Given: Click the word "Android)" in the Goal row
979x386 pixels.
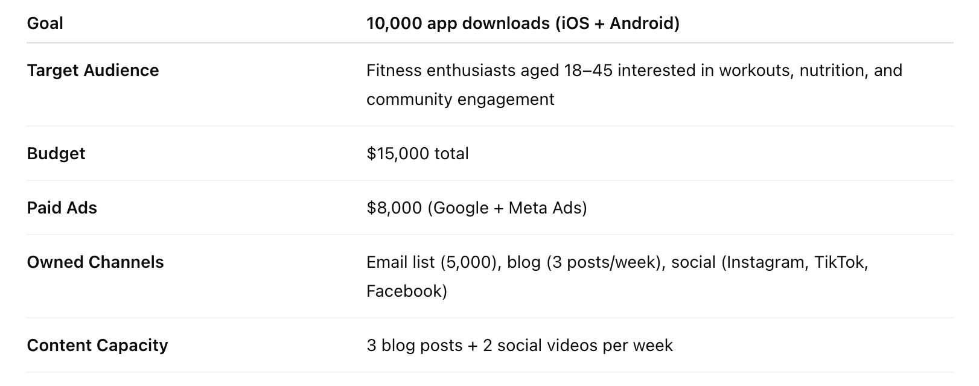Looking at the screenshot, I should 645,24.
